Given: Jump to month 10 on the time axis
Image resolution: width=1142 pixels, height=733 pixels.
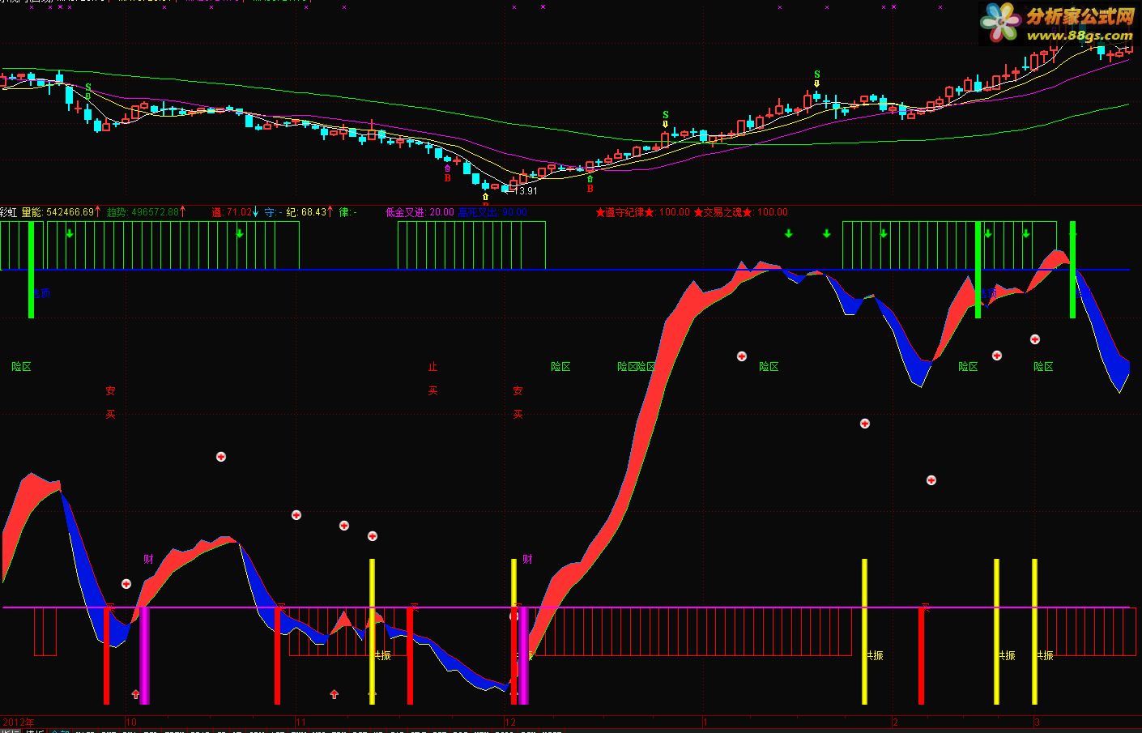Looking at the screenshot, I should pyautogui.click(x=131, y=722).
